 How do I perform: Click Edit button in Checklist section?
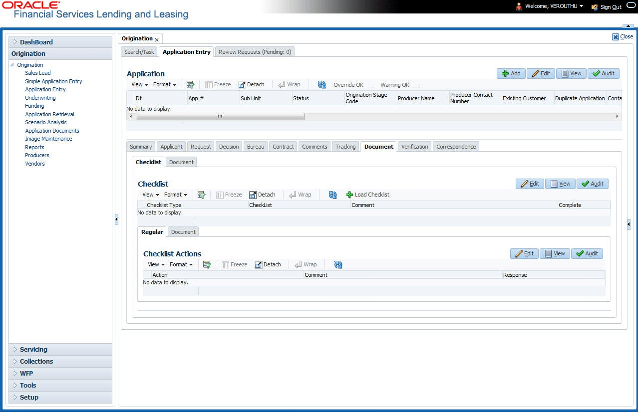530,184
